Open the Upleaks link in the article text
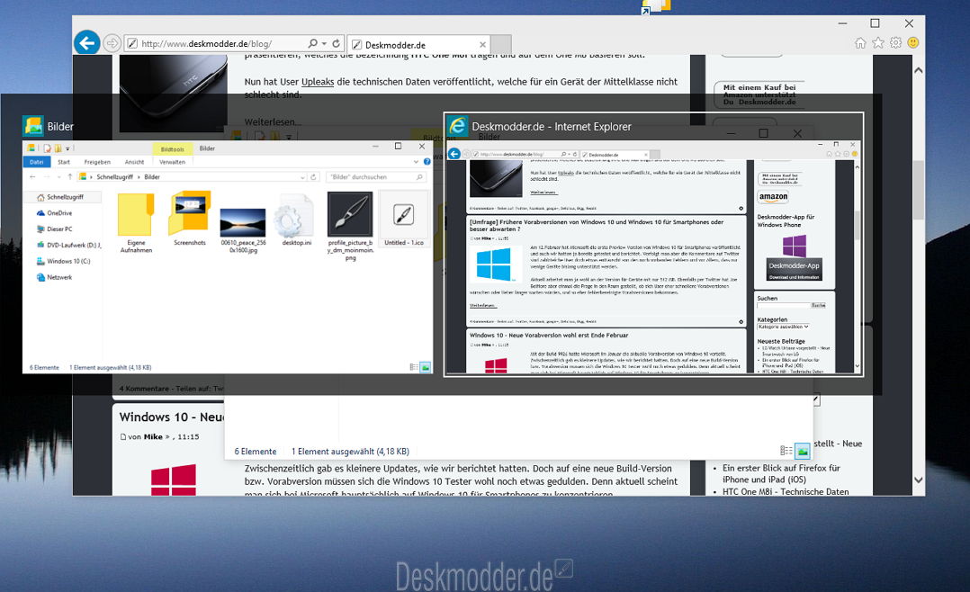 pyautogui.click(x=318, y=82)
